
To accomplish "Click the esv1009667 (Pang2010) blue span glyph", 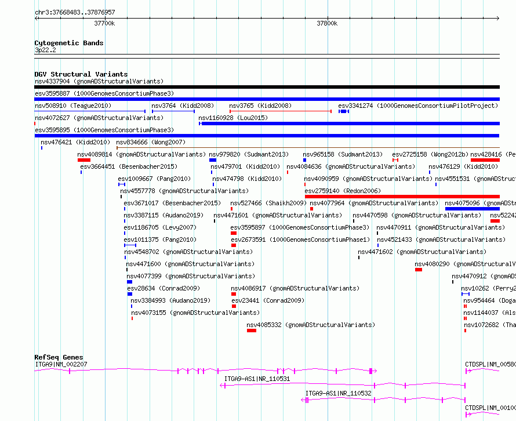I will point(122,184).
